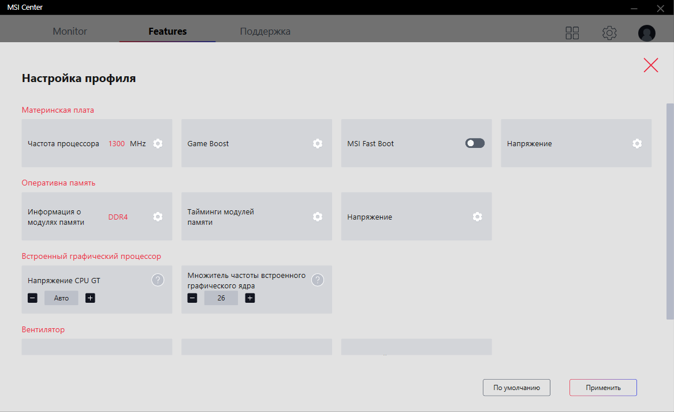The height and width of the screenshot is (412, 674).
Task: Open Game Boost settings gear
Action: pos(317,143)
